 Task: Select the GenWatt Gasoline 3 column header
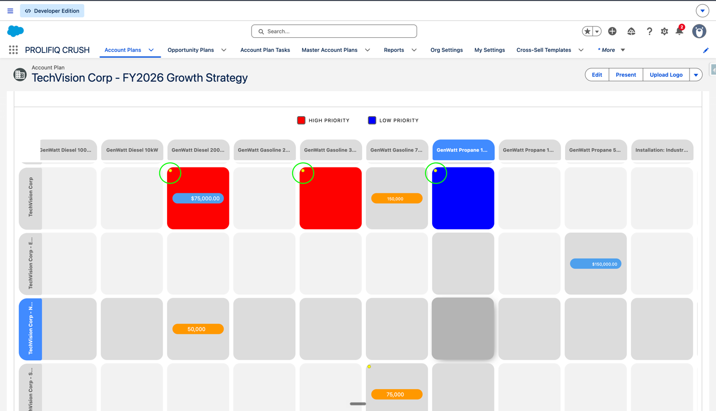(x=331, y=150)
